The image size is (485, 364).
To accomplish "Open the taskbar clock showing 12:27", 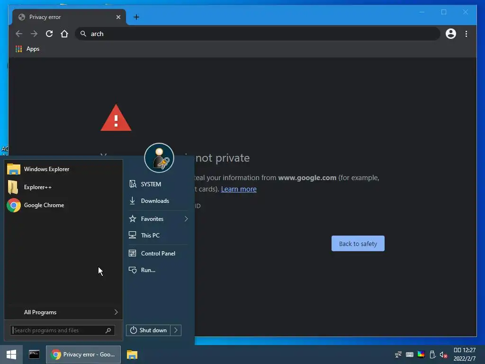I will tap(465, 355).
